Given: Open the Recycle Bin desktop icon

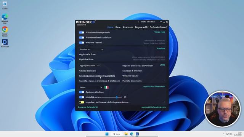Looking at the screenshot, I should click(5, 5).
